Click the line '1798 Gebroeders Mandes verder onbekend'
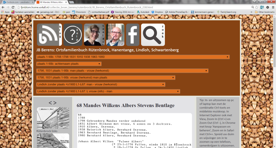 (112, 121)
